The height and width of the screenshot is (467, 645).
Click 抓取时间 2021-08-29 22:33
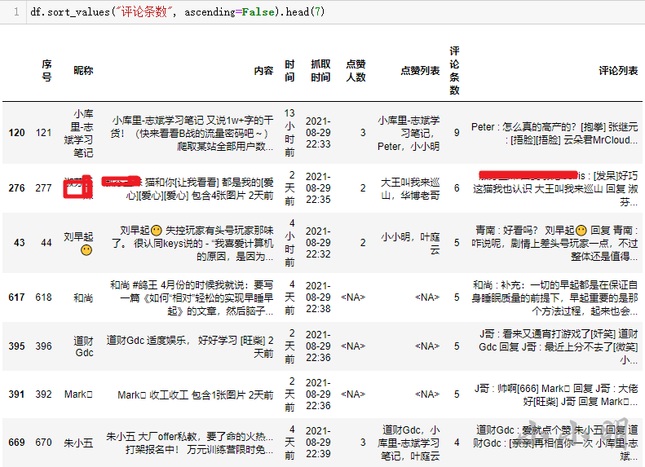point(318,133)
